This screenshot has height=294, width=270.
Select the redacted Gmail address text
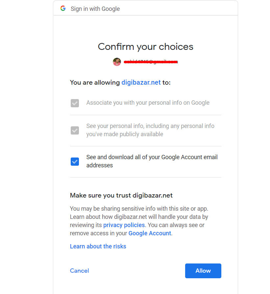click(x=151, y=62)
